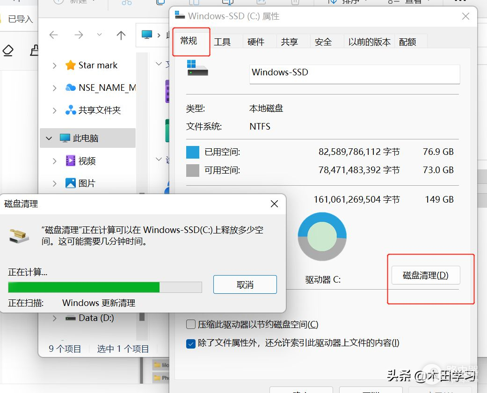Screen dimensions: 487x393
Task: Click the NTFS file system value
Action: pos(260,126)
